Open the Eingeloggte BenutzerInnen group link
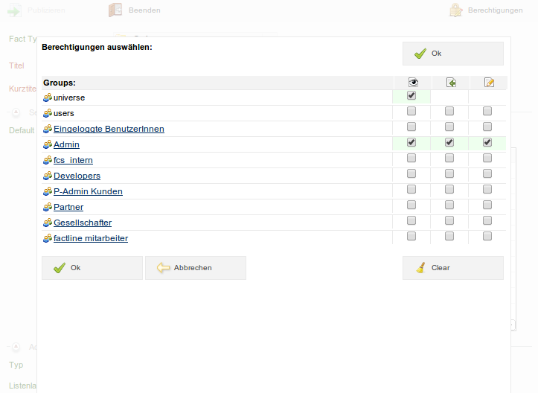The image size is (538, 393). tap(109, 129)
